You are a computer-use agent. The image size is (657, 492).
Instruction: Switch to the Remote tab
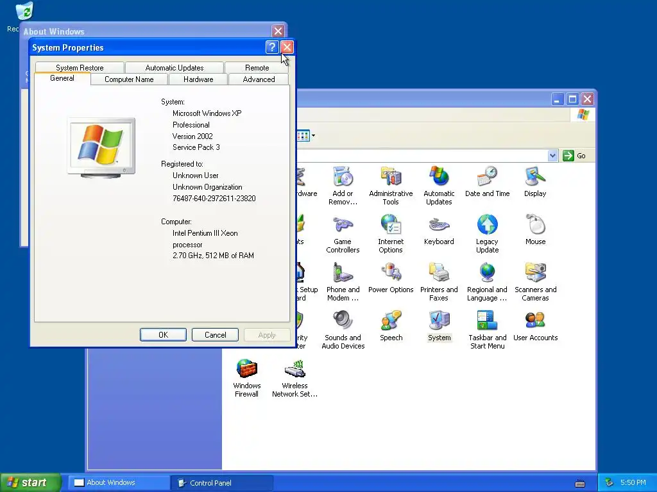click(x=257, y=67)
